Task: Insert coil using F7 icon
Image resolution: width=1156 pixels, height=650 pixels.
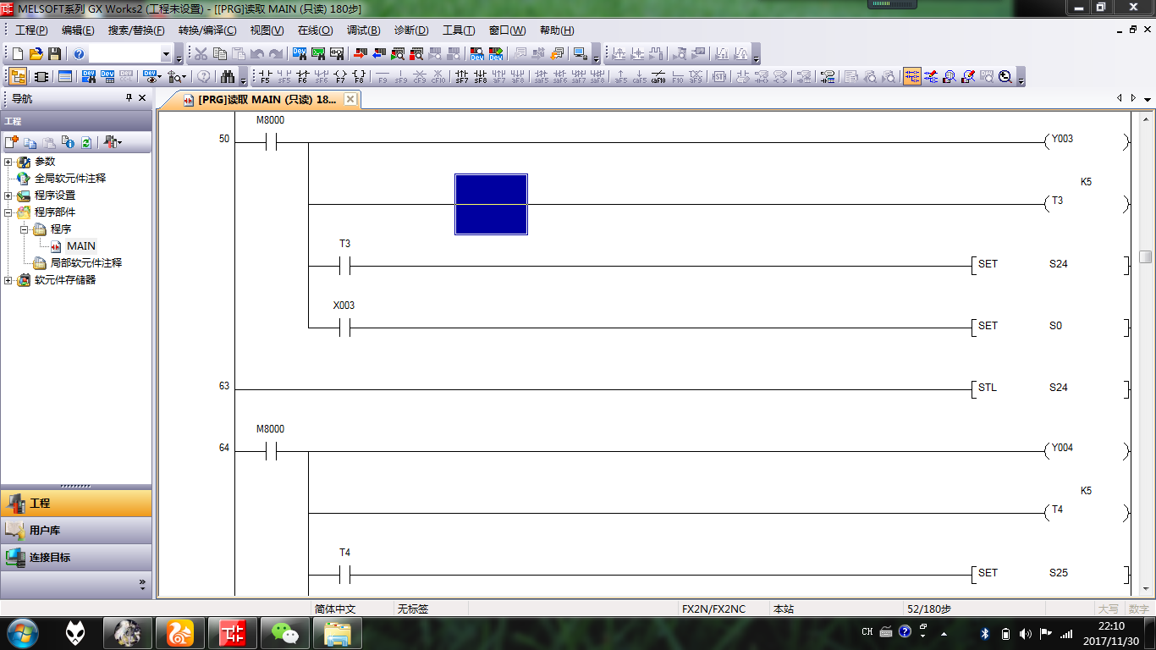Action: pyautogui.click(x=340, y=77)
